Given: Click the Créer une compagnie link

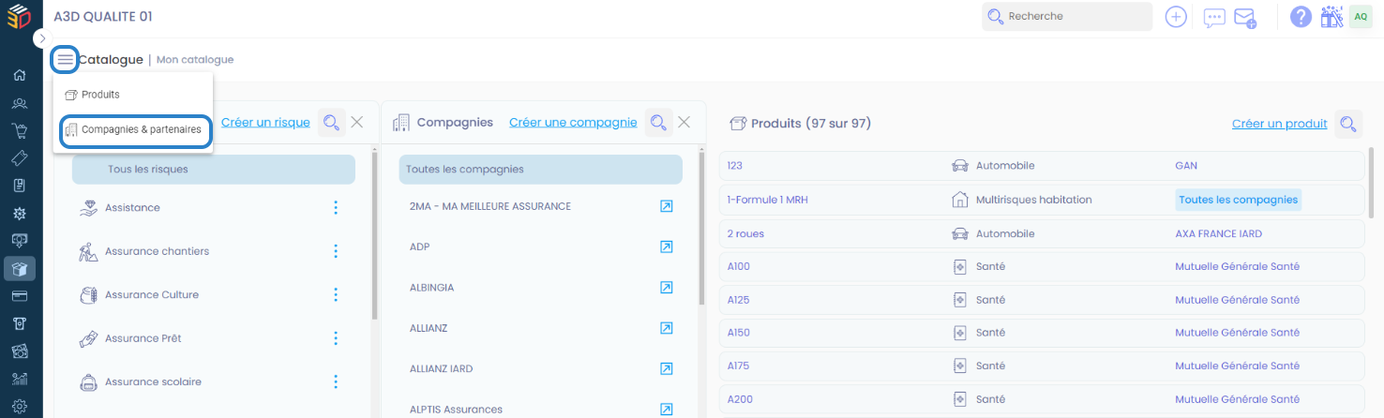Looking at the screenshot, I should 573,123.
